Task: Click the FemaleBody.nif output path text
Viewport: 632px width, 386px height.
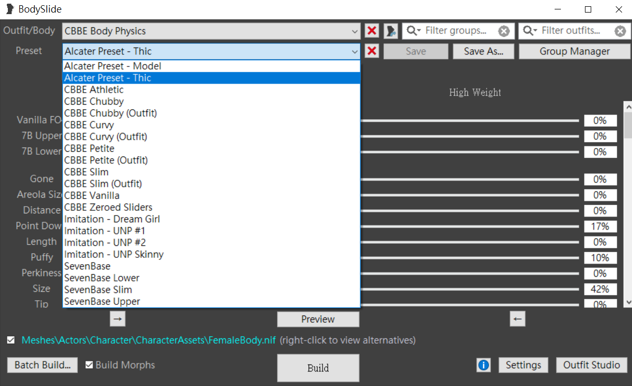Action: [148, 340]
